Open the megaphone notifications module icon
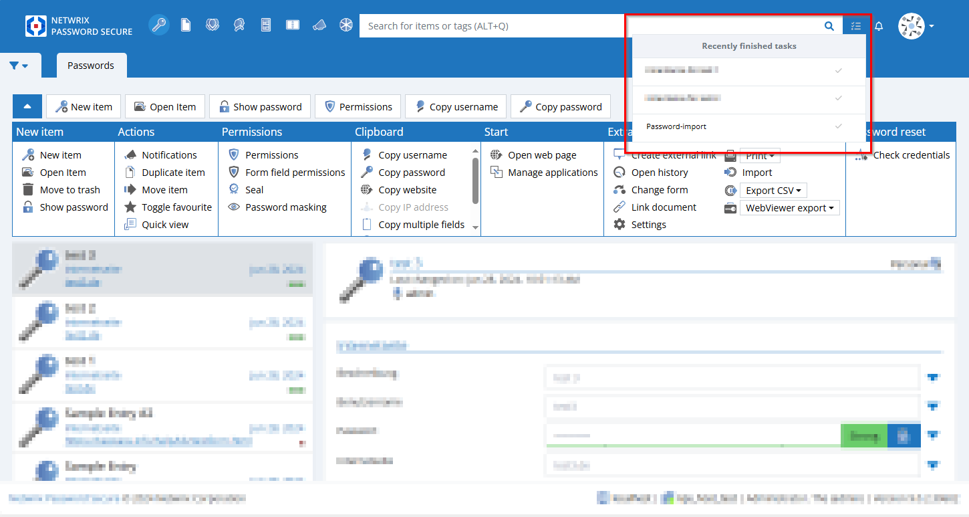This screenshot has height=517, width=969. pos(319,25)
